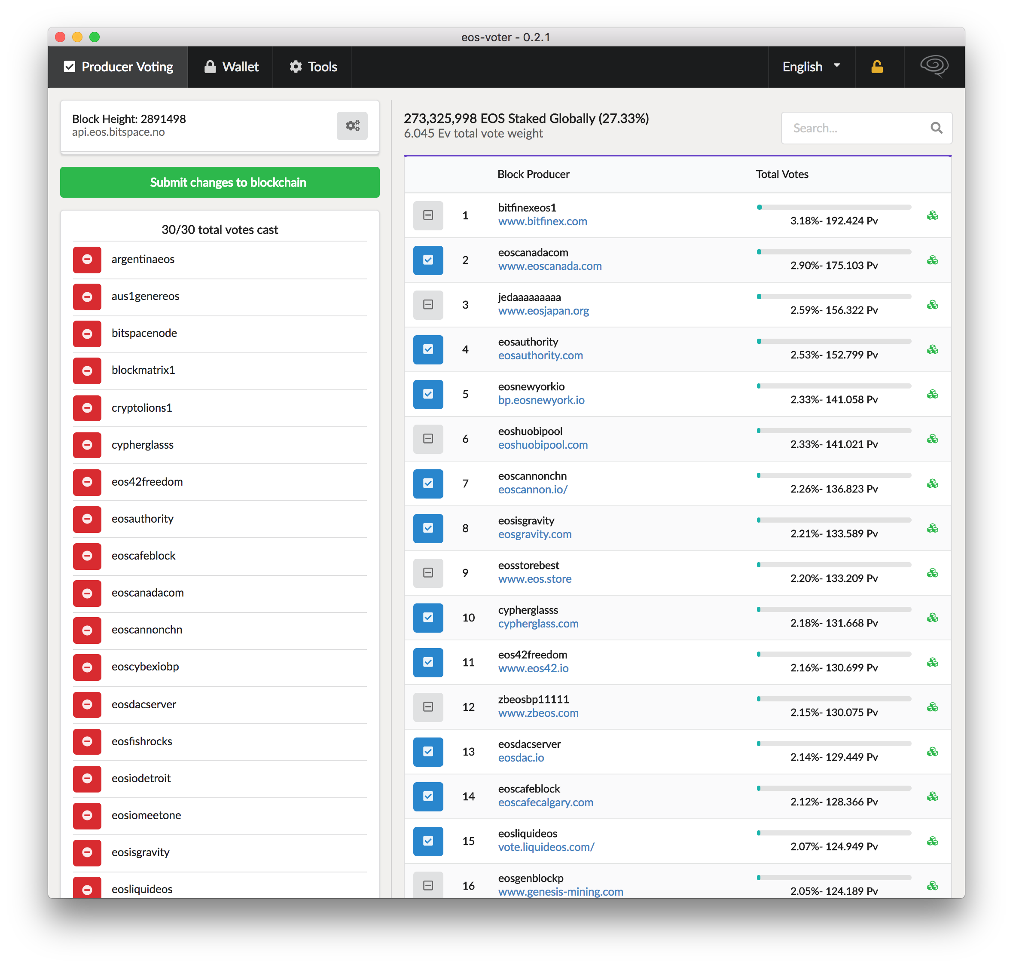Remove eoscafeblock from selected list
This screenshot has width=1013, height=967.
87,556
